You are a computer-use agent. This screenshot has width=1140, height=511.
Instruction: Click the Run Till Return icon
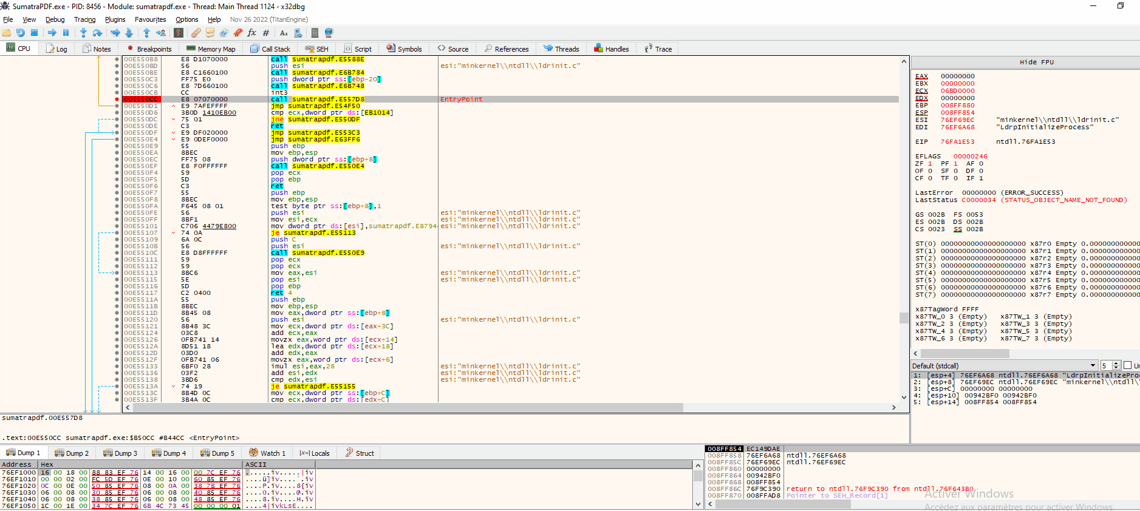(x=146, y=33)
